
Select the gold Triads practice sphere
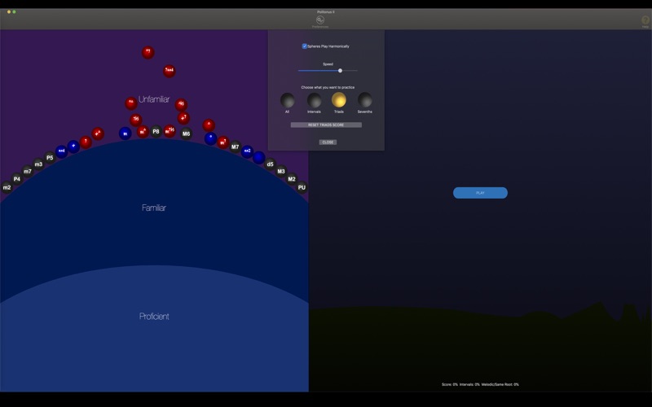click(x=339, y=99)
